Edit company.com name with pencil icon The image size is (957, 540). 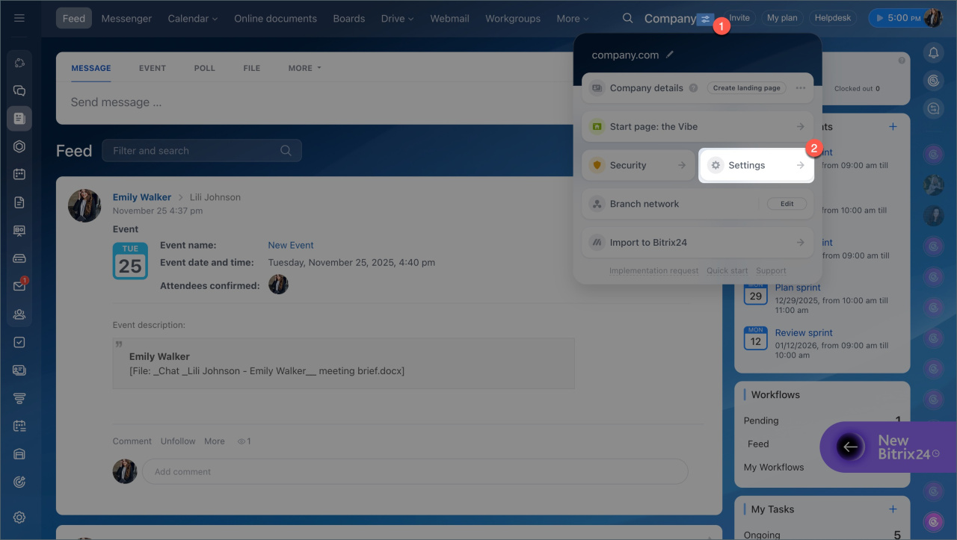pyautogui.click(x=670, y=55)
